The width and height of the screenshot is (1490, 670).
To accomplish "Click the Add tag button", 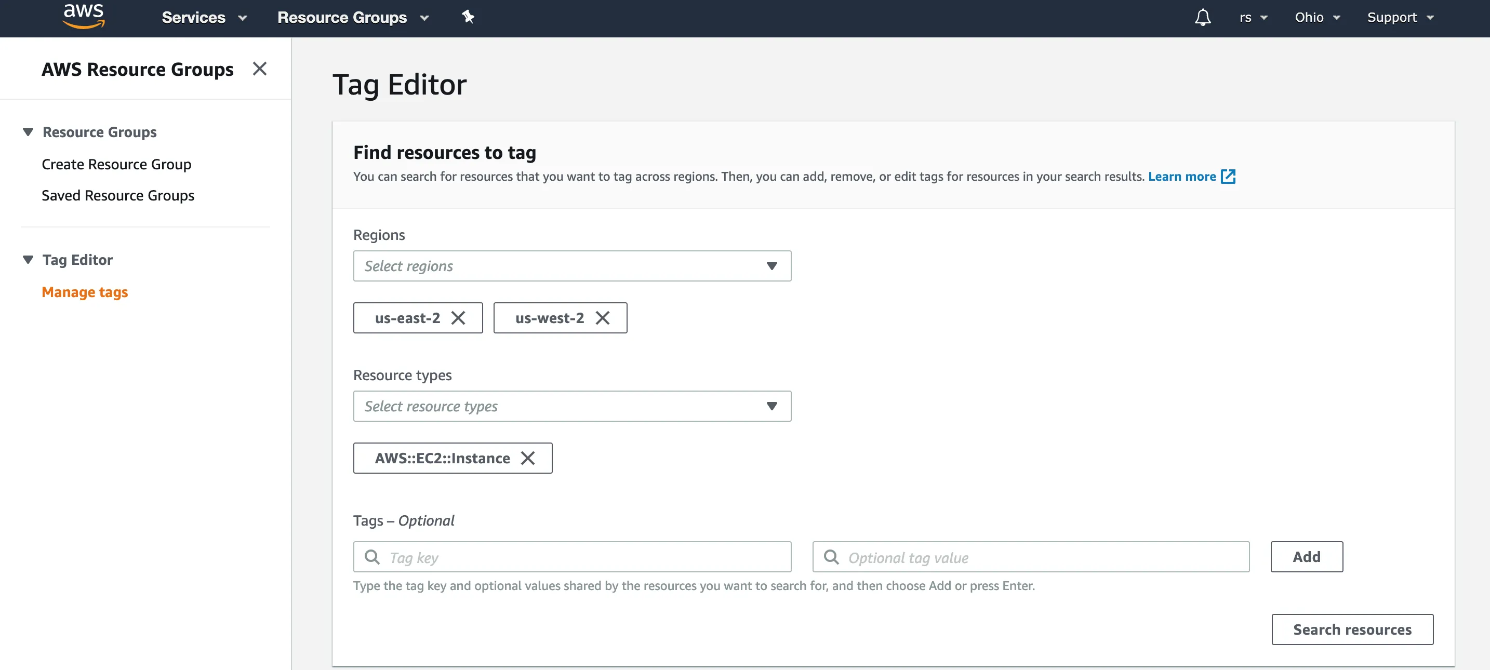I will tap(1306, 557).
